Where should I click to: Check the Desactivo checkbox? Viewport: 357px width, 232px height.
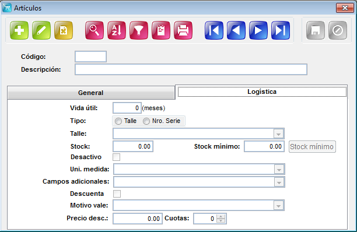[x=116, y=157]
